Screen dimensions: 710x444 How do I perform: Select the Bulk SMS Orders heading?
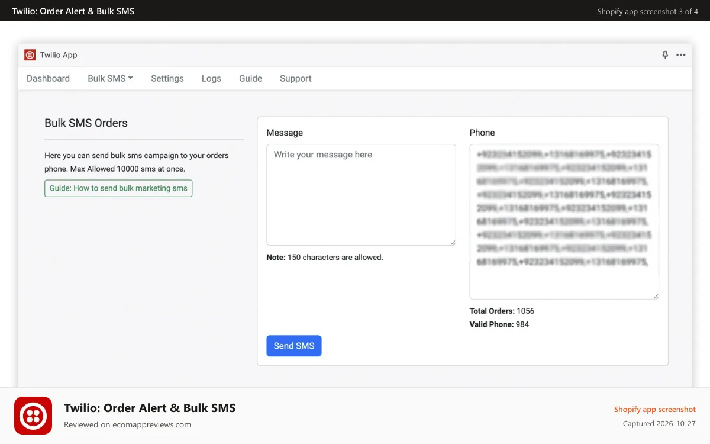point(86,123)
